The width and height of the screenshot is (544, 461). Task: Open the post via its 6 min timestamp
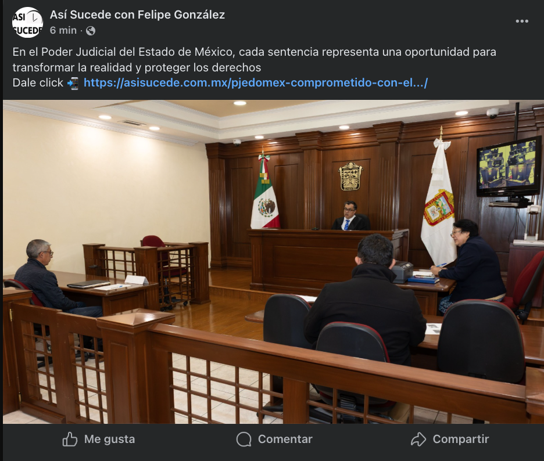[63, 31]
